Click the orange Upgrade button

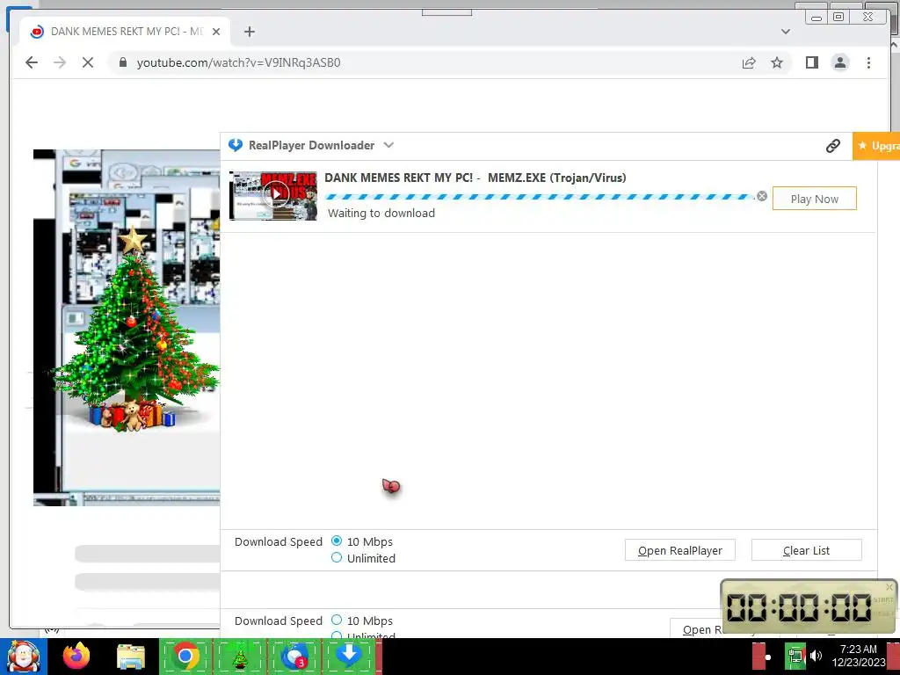pos(876,146)
